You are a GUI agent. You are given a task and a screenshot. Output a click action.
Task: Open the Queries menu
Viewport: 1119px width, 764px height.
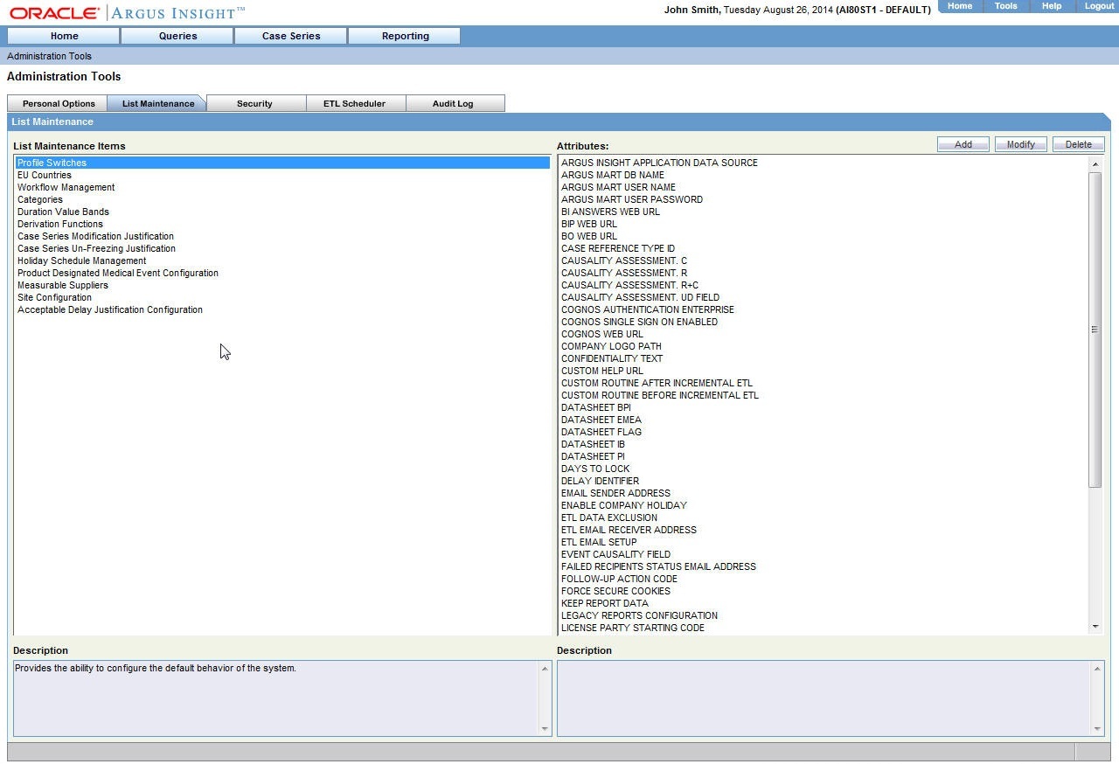(x=177, y=36)
